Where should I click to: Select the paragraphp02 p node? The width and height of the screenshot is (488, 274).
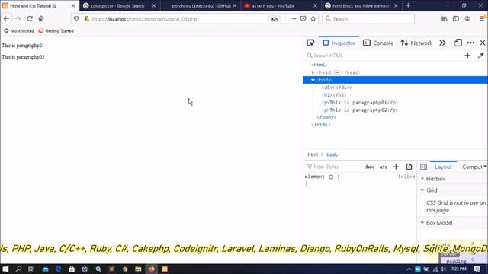(360, 110)
